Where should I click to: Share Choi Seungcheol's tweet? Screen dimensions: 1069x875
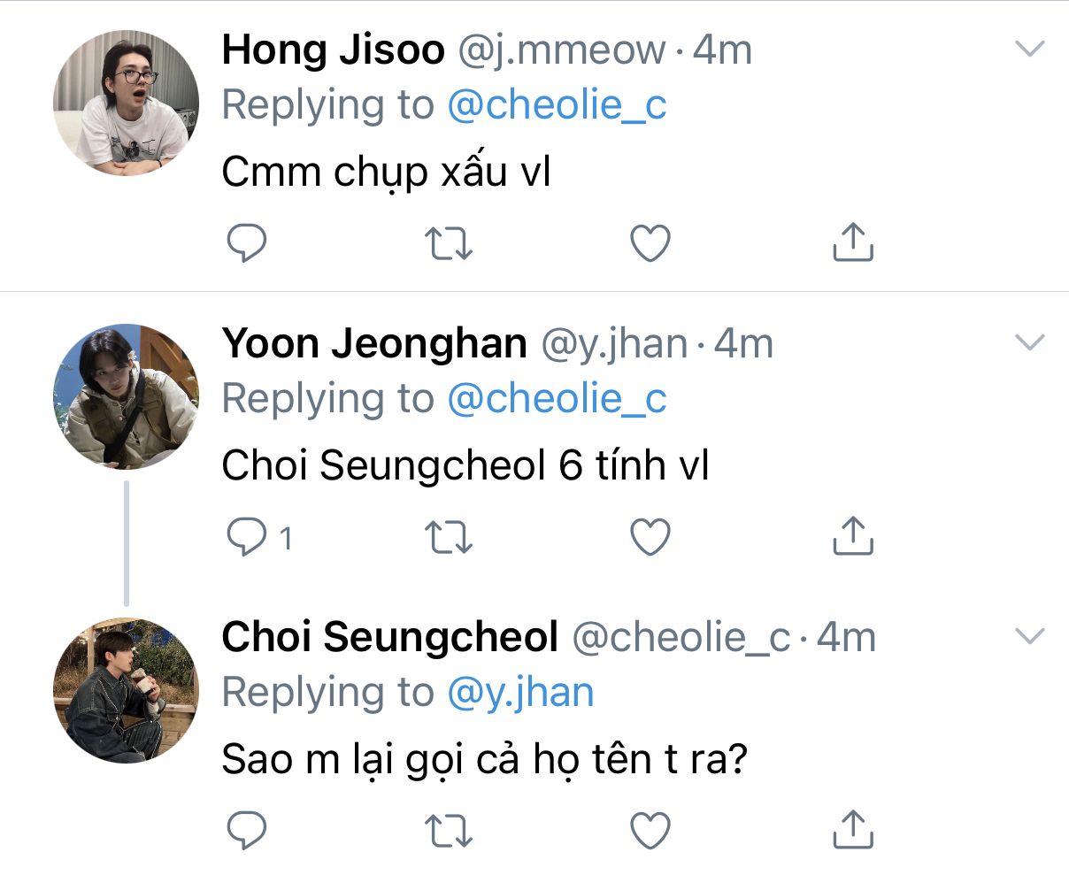point(853,830)
